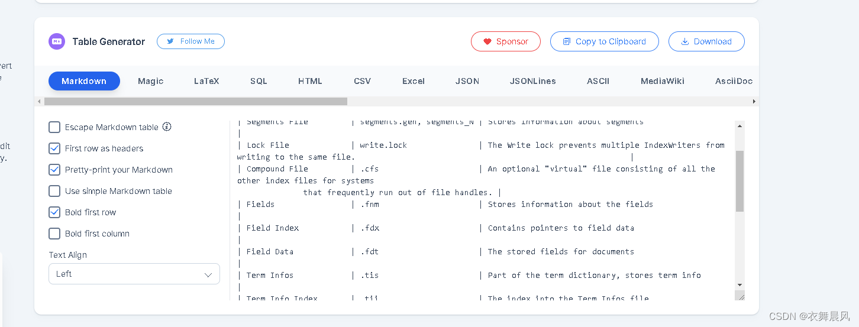Image resolution: width=859 pixels, height=327 pixels.
Task: Click the 'write.lock' text in output
Action: tap(383, 145)
